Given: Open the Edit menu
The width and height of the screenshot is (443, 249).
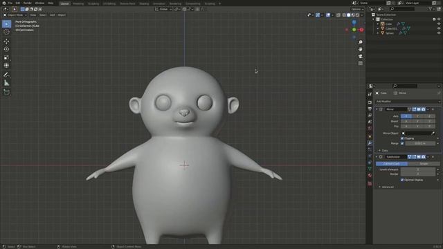Looking at the screenshot, I should point(18,3).
